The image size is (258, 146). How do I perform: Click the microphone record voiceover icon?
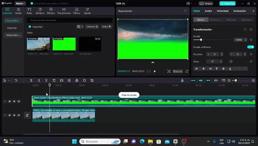(x=182, y=81)
